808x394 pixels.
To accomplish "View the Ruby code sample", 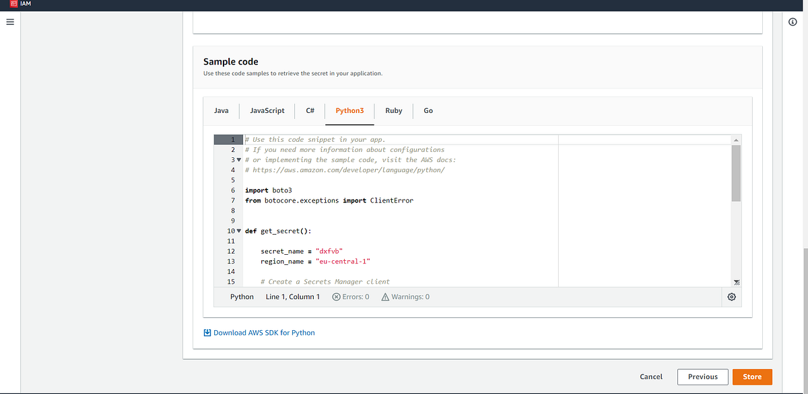I will coord(393,110).
